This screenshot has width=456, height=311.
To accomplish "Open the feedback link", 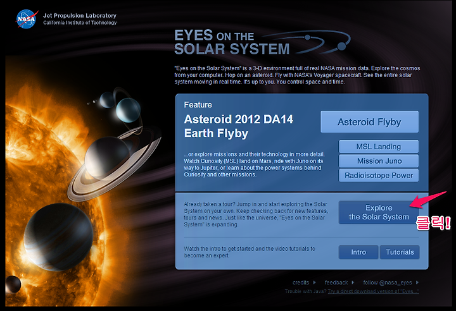I will point(336,283).
